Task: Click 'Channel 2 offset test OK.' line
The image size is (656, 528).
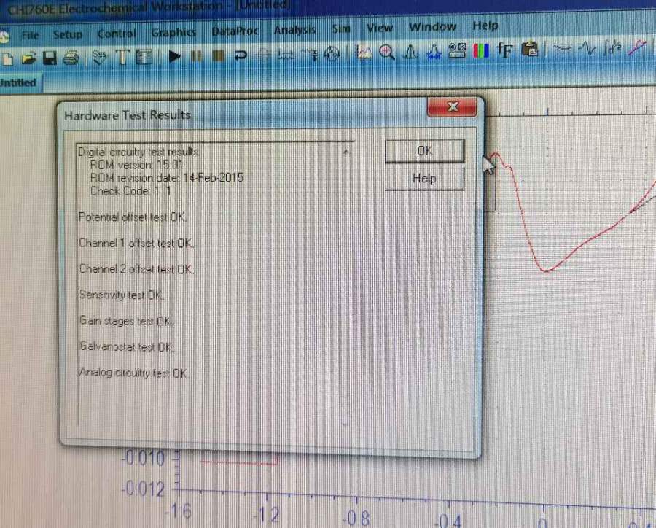Action: 137,269
